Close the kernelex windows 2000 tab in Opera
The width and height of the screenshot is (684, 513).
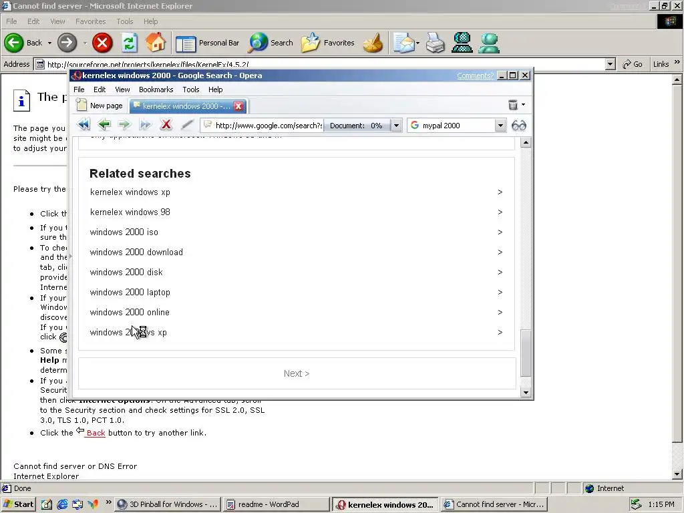238,106
